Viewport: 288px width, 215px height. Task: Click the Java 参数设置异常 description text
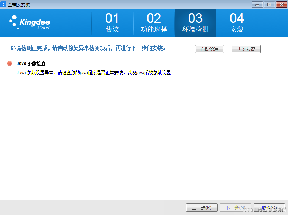pyautogui.click(x=94, y=73)
